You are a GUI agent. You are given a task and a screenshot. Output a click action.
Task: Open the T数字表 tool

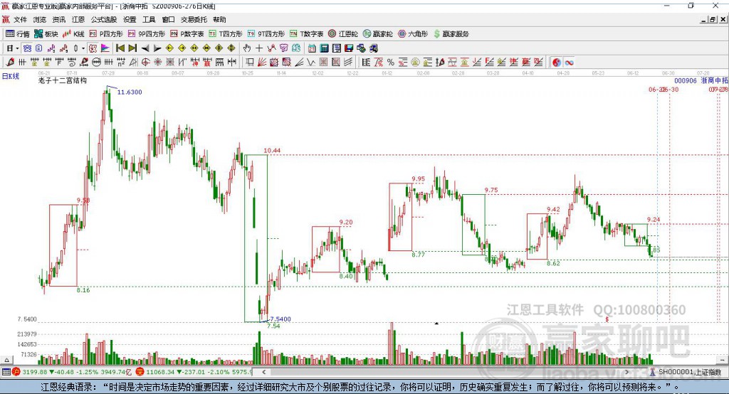pyautogui.click(x=306, y=34)
